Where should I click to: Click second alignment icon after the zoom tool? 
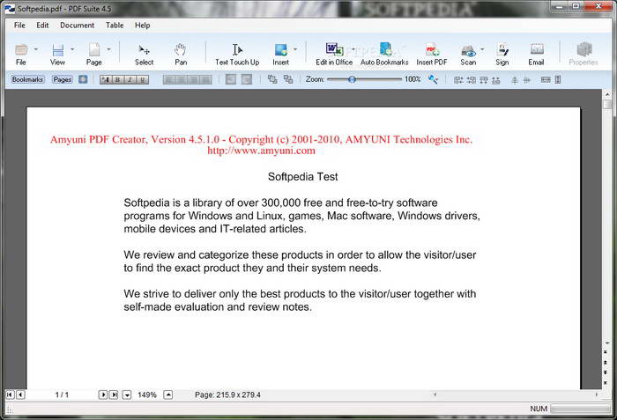pos(471,80)
